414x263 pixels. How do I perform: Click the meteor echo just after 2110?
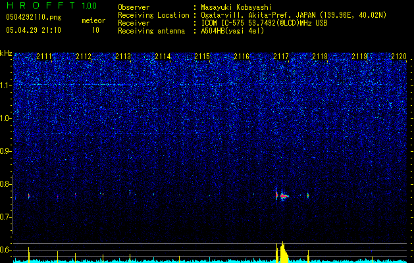pyautogui.click(x=29, y=196)
